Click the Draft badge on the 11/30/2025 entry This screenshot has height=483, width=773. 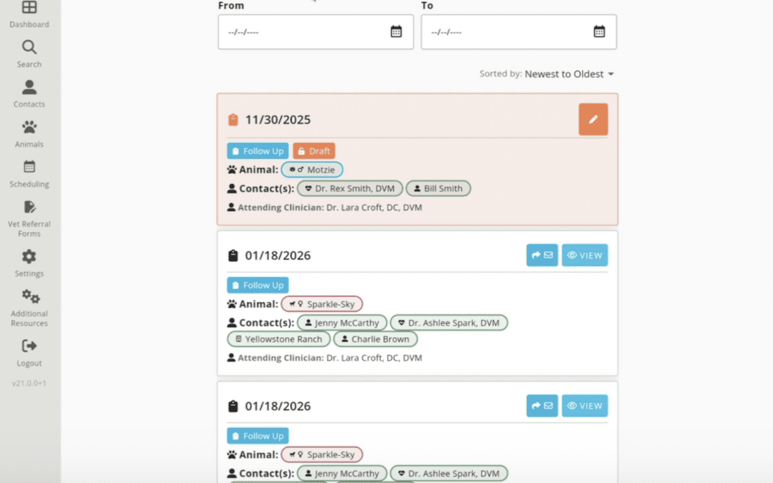tap(313, 150)
